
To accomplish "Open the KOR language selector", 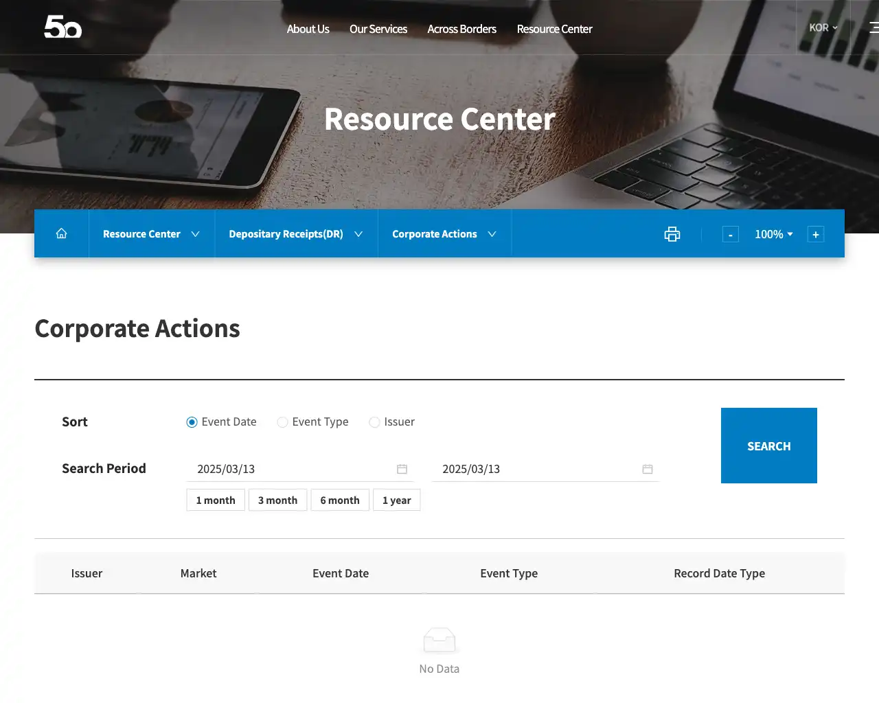I will point(822,27).
